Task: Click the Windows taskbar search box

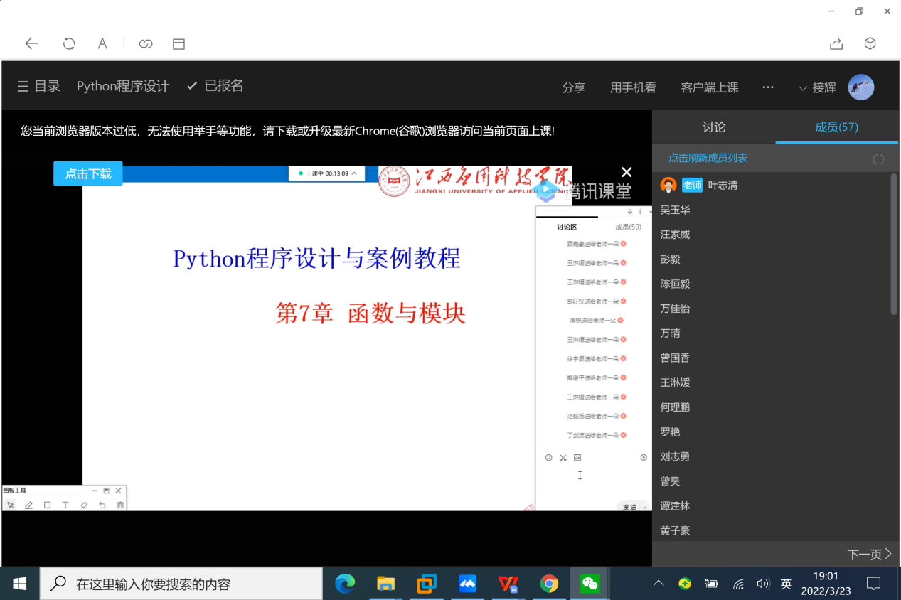Action: tap(181, 584)
